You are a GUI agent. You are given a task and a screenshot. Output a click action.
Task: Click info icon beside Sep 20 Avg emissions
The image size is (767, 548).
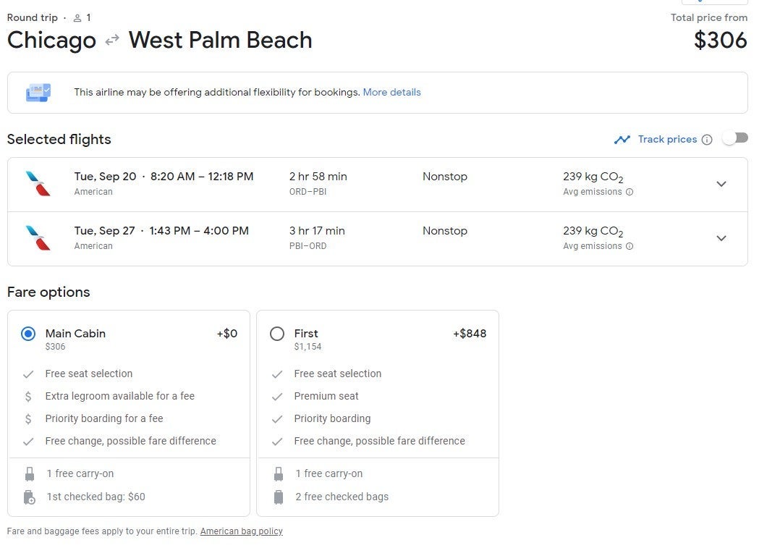(x=630, y=192)
